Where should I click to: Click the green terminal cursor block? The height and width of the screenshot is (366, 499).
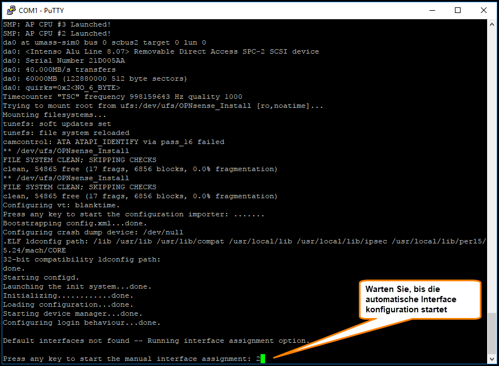(x=263, y=359)
